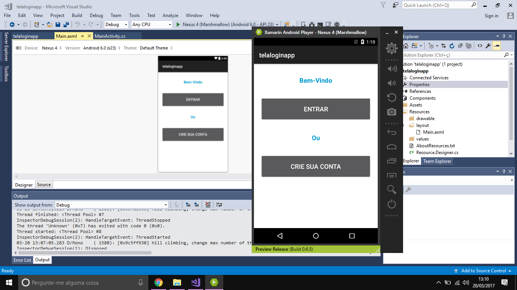Open the Debug configuration dropdown
The width and height of the screenshot is (517, 290).
[x=117, y=25]
